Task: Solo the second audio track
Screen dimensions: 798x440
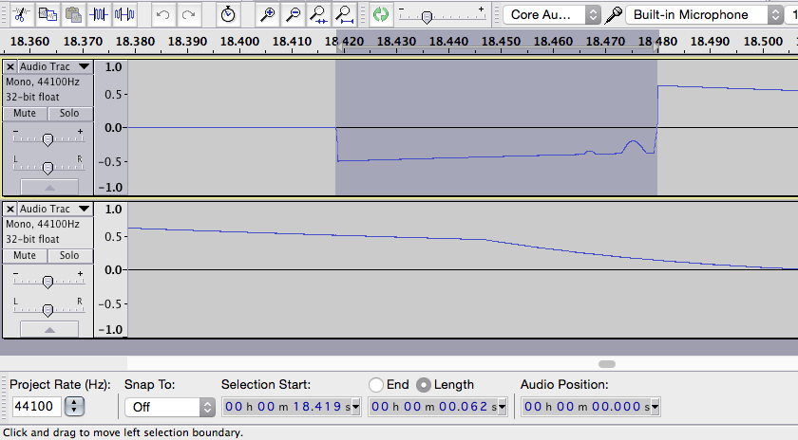Action: (69, 255)
